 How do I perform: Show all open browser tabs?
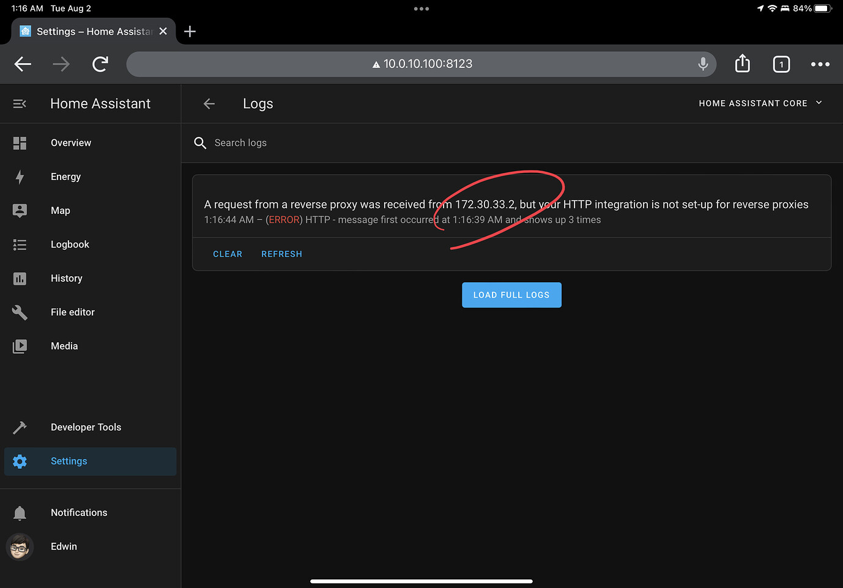(x=781, y=64)
